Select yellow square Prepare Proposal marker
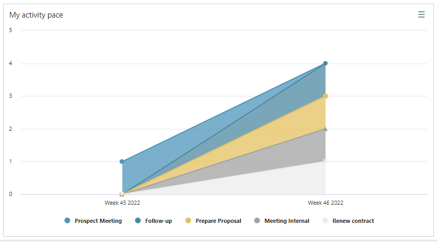Screen dimensions: 437x242 coord(325,96)
